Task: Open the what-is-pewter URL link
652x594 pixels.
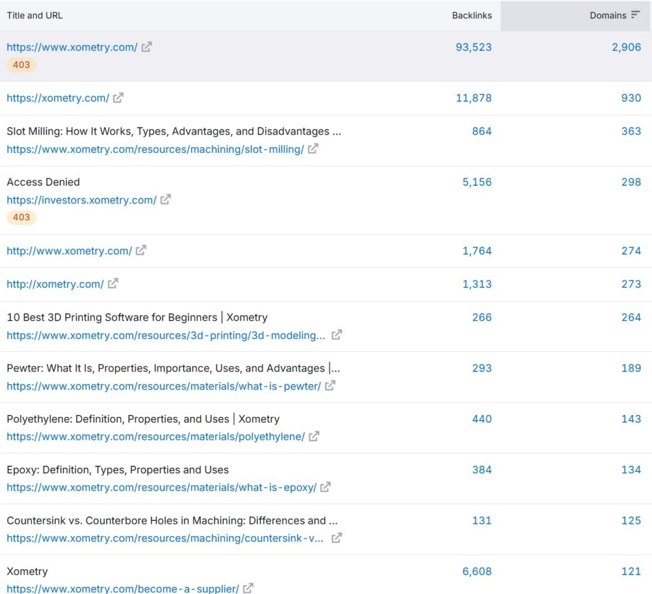Action: click(x=164, y=386)
